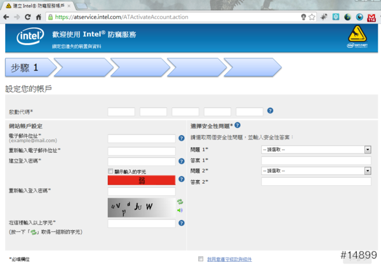Image resolution: width=381 pixels, height=265 pixels.
Task: Click the captcha image
Action: click(142, 207)
